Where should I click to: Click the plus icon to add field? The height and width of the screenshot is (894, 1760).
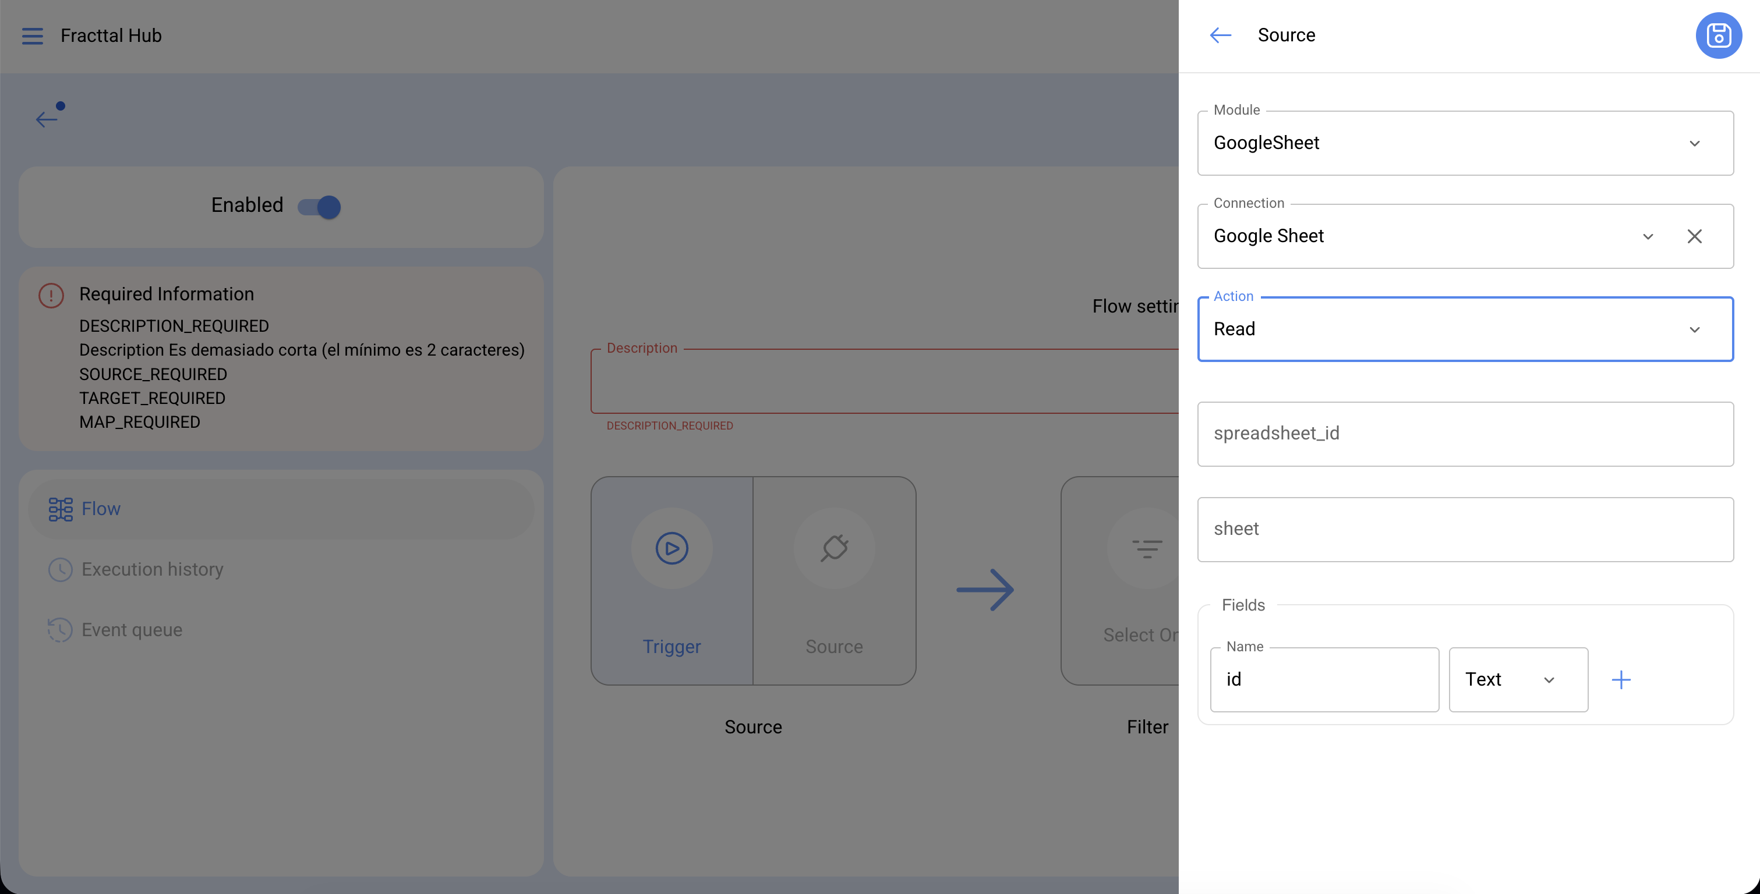[x=1621, y=680]
